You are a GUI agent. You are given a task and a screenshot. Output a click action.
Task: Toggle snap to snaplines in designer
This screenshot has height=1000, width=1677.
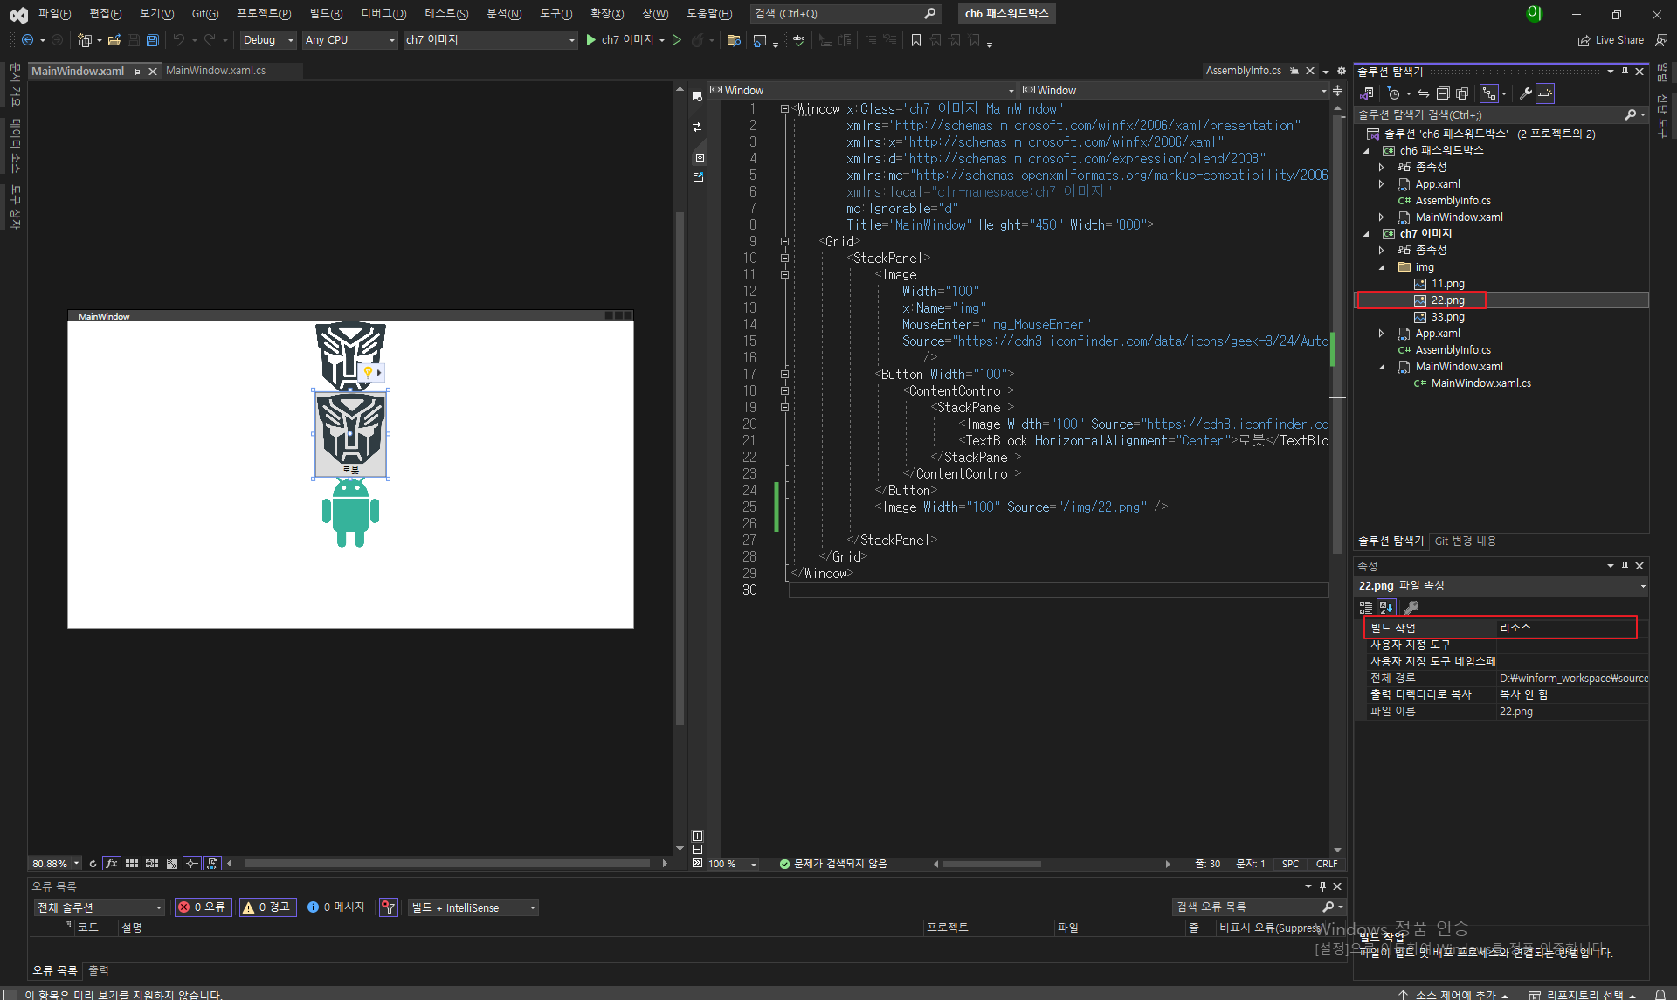pos(192,864)
